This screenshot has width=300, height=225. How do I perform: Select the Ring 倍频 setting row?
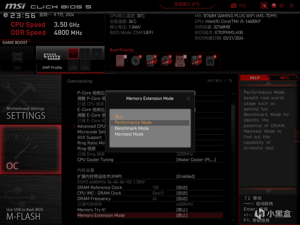click(86, 149)
